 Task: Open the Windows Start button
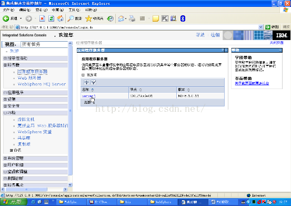13,202
